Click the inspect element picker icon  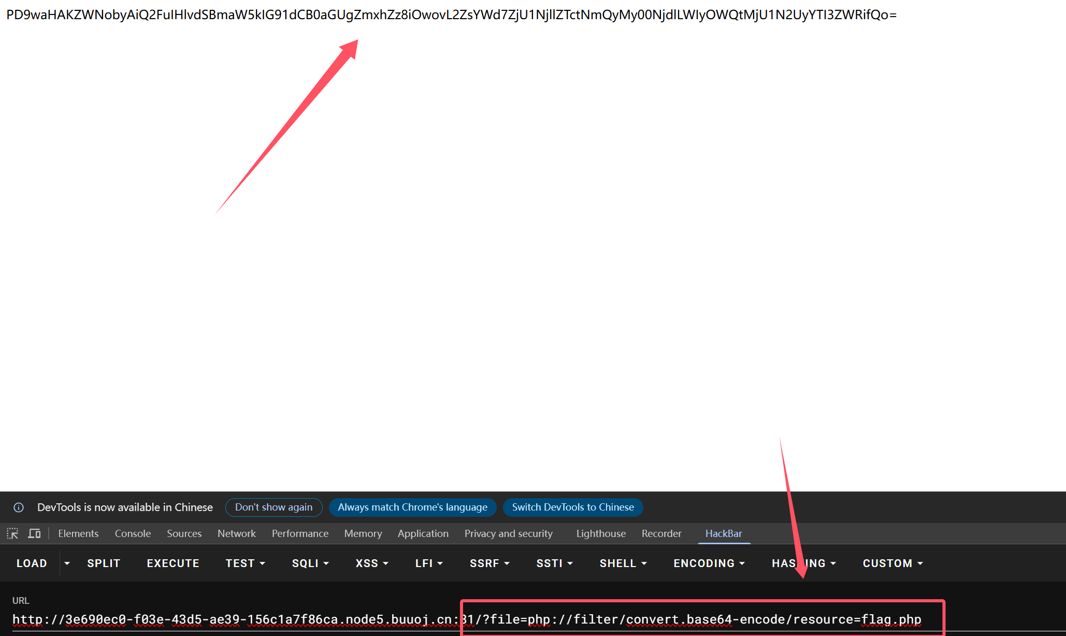coord(12,533)
